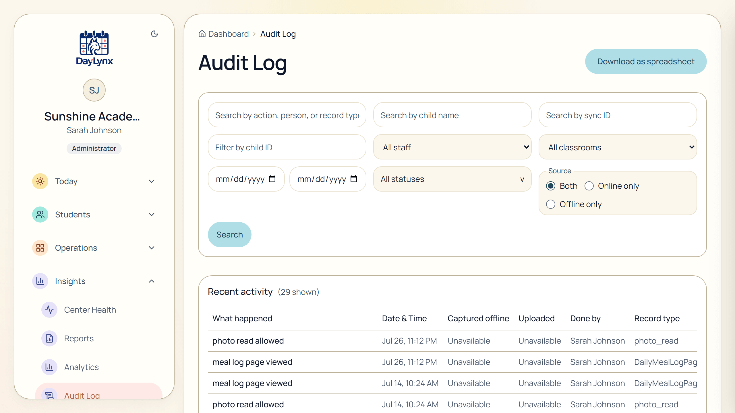This screenshot has height=413, width=735.
Task: Click the 'Jul 14, 10:24 AM' meal log timestamp
Action: [410, 383]
